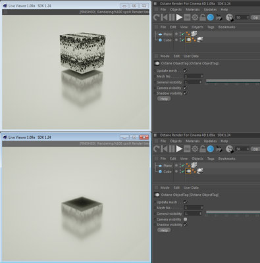Click the Help button in lower attributes panel

pos(164,230)
